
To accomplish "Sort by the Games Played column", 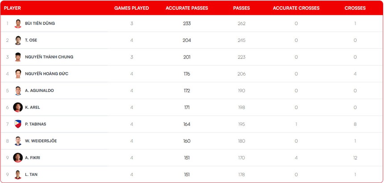I will 131,8.
